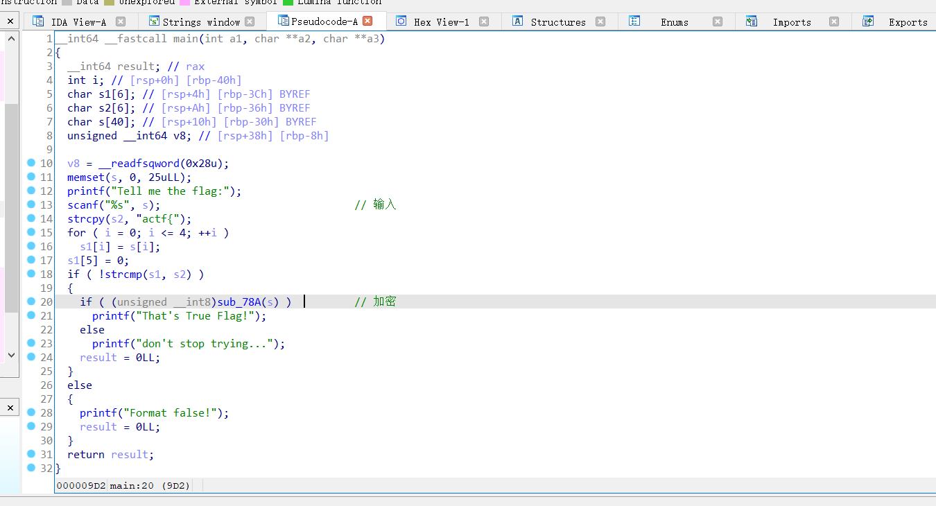Click the Strings window tab icon

[154, 21]
